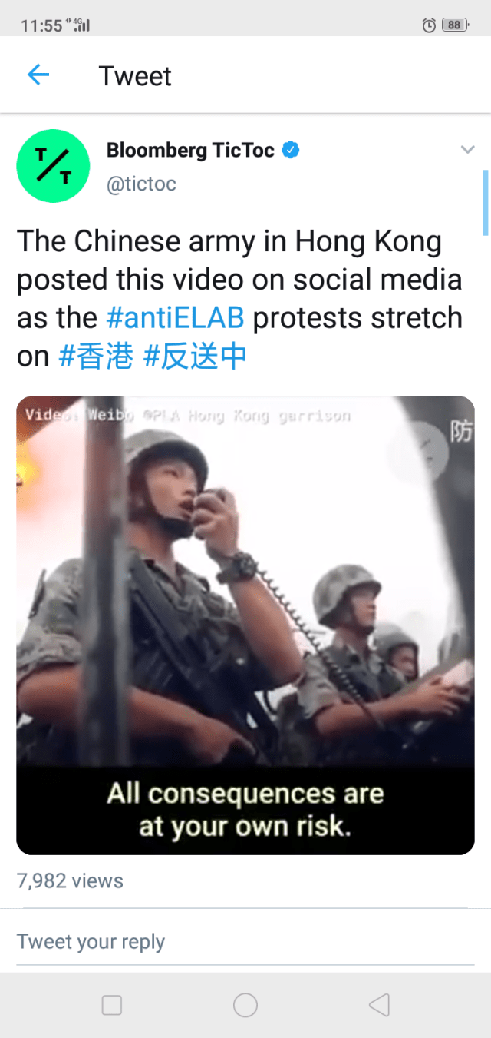
Task: Tap the Android back triangle button
Action: point(379,1005)
